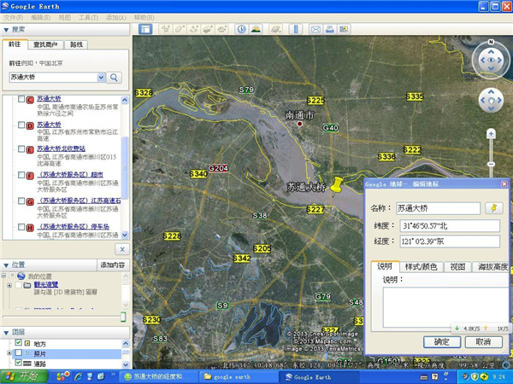
Task: Click the N north indicator on compass
Action: [491, 42]
